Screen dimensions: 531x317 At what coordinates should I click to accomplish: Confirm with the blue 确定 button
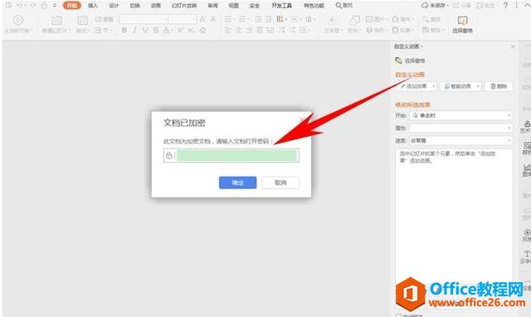238,183
